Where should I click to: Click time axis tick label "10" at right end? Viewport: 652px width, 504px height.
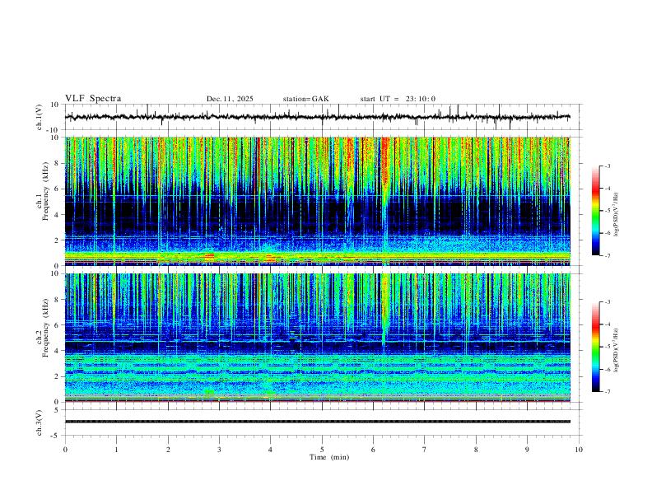coord(579,450)
